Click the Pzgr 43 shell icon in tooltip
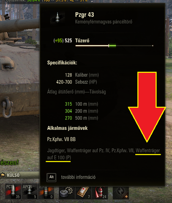 [57, 18]
